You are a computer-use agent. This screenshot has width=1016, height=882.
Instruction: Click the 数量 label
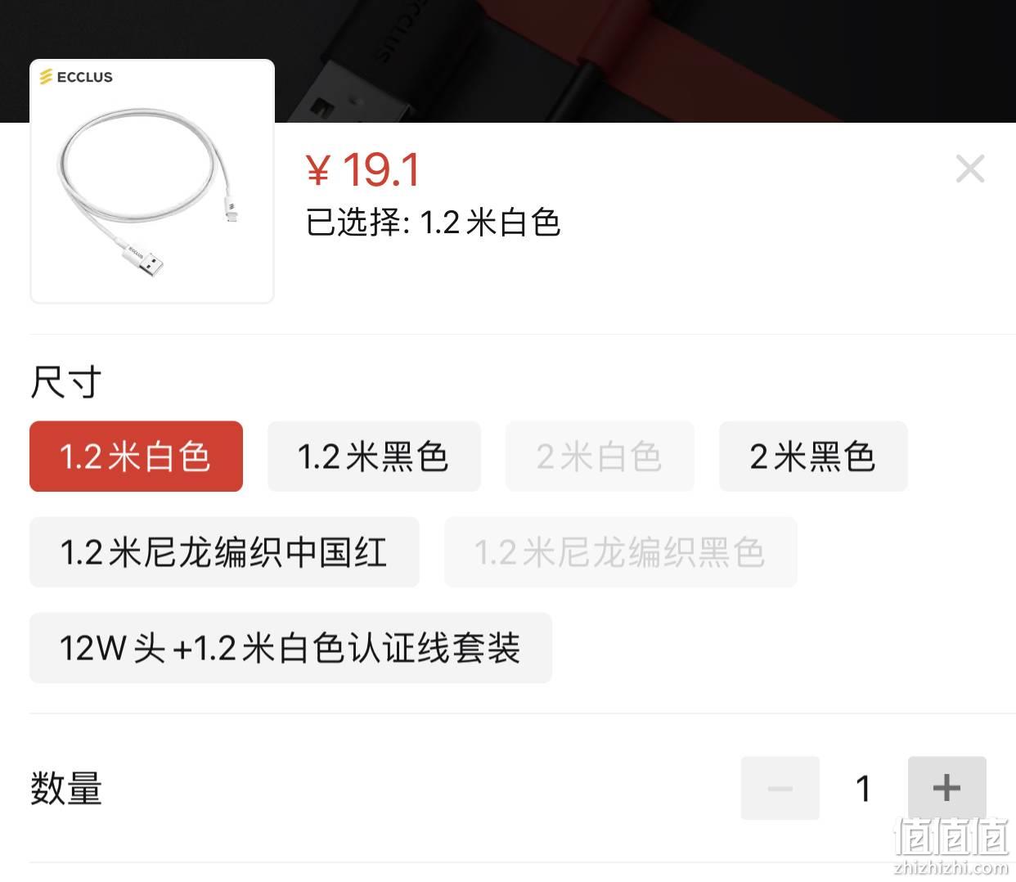pos(65,789)
